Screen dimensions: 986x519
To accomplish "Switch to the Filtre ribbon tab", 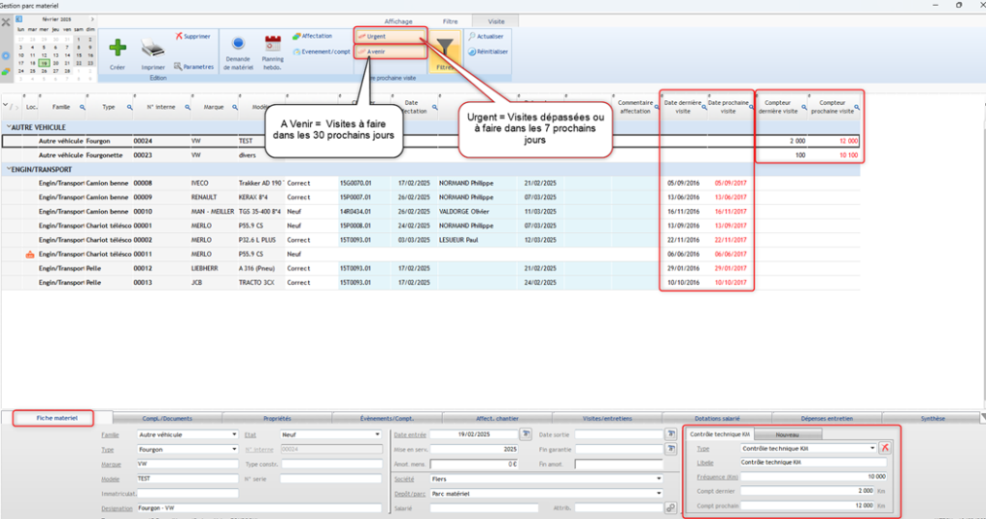I will [451, 21].
